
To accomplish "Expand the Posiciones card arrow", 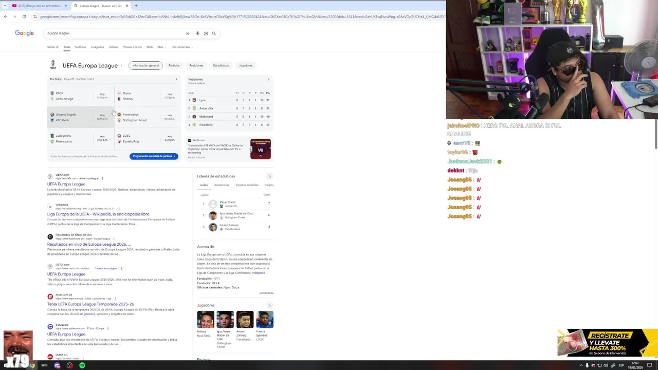I will 268,79.
